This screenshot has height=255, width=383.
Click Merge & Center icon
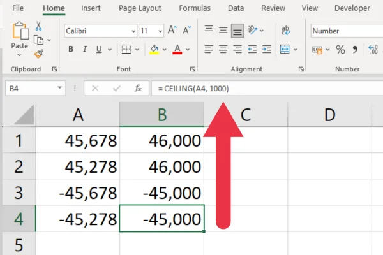pyautogui.click(x=285, y=49)
